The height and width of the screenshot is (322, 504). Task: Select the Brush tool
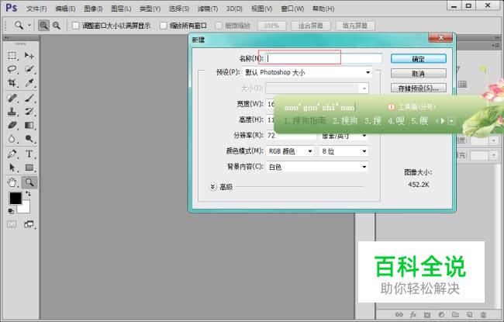[29, 98]
